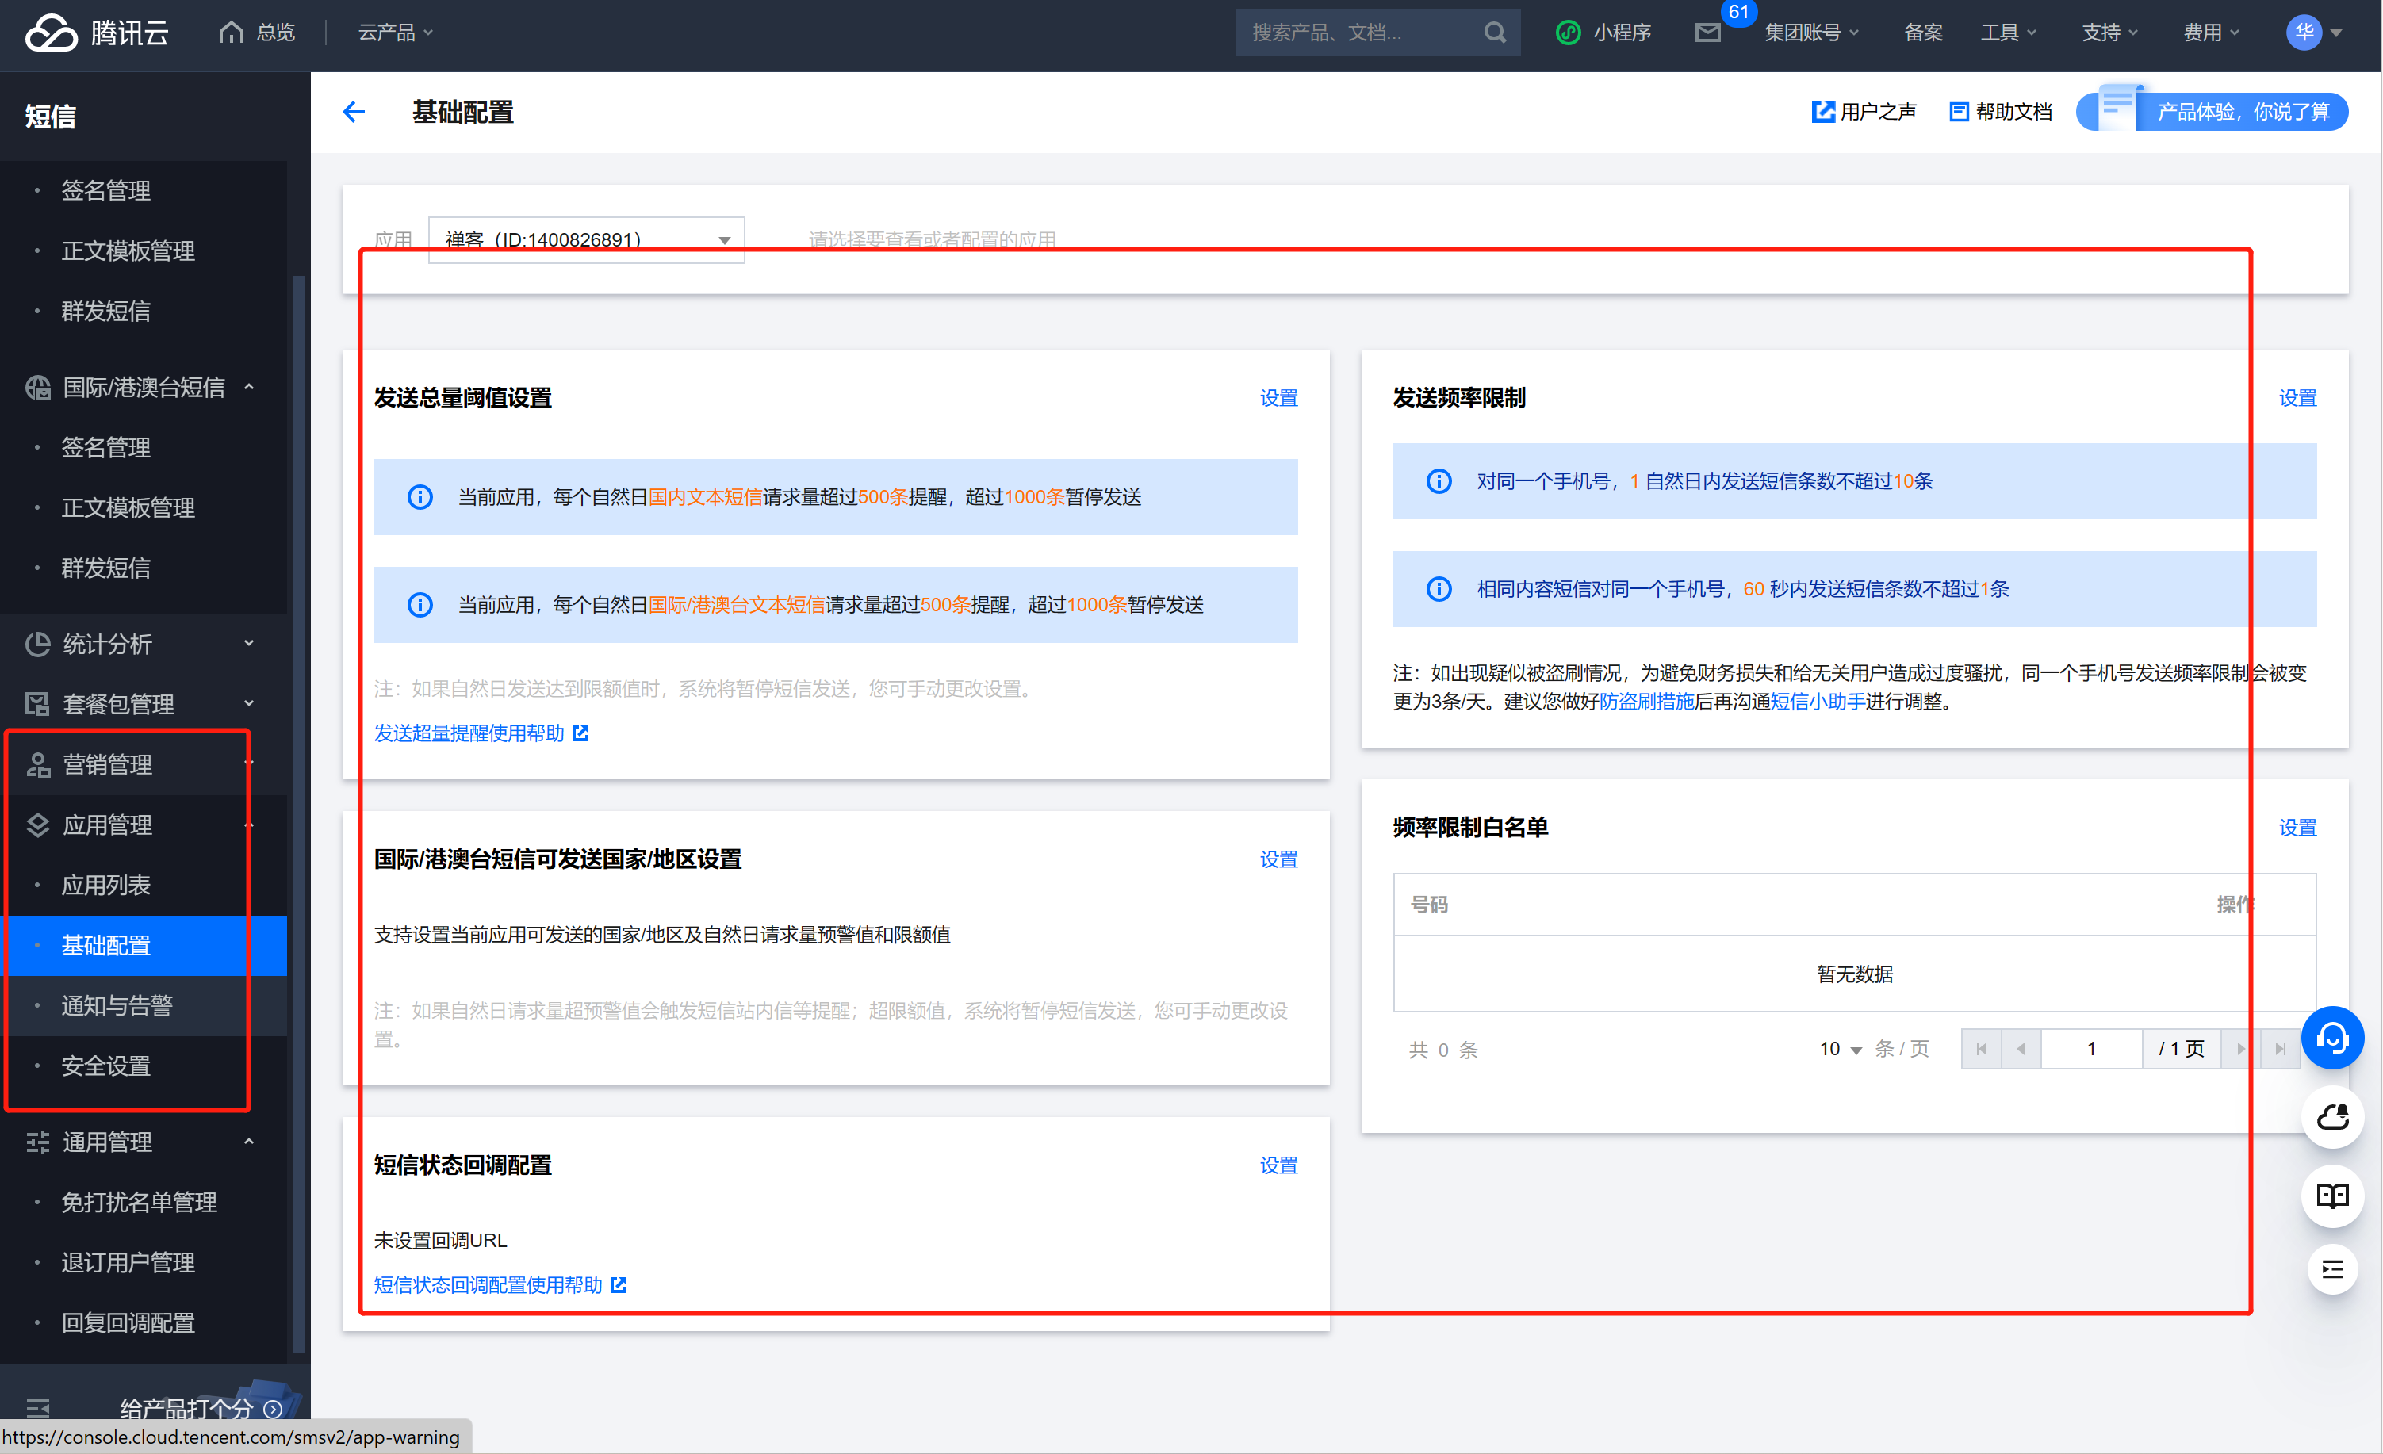The width and height of the screenshot is (2383, 1454).
Task: Collapse the sidebar via bottom menu icon
Action: pos(38,1409)
